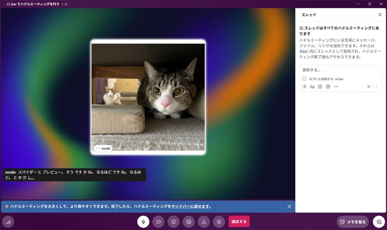This screenshot has width=387, height=230.
Task: Click the live caption text by usuda
Action: [74, 175]
